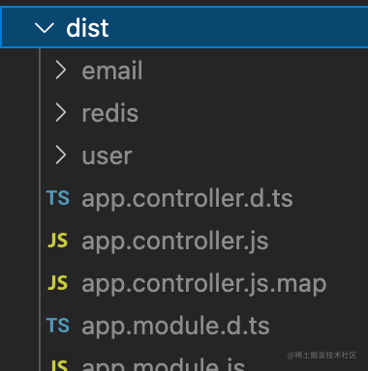Select the redis folder label
Image resolution: width=368 pixels, height=371 pixels.
coord(110,113)
